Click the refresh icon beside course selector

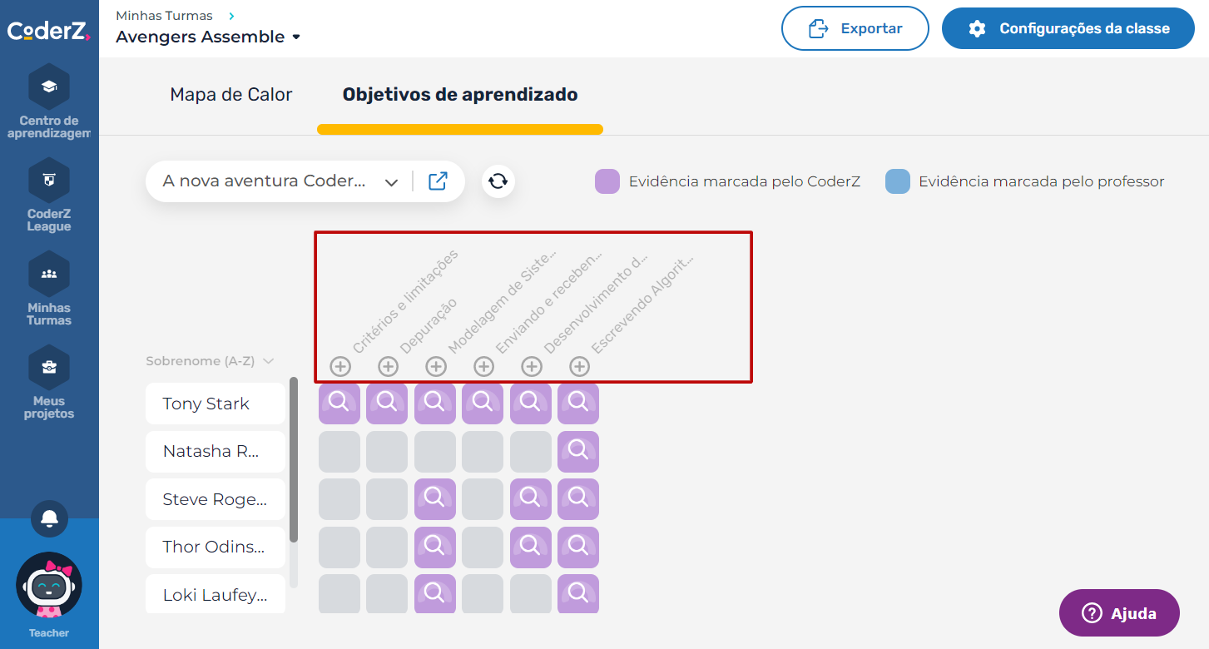(498, 181)
